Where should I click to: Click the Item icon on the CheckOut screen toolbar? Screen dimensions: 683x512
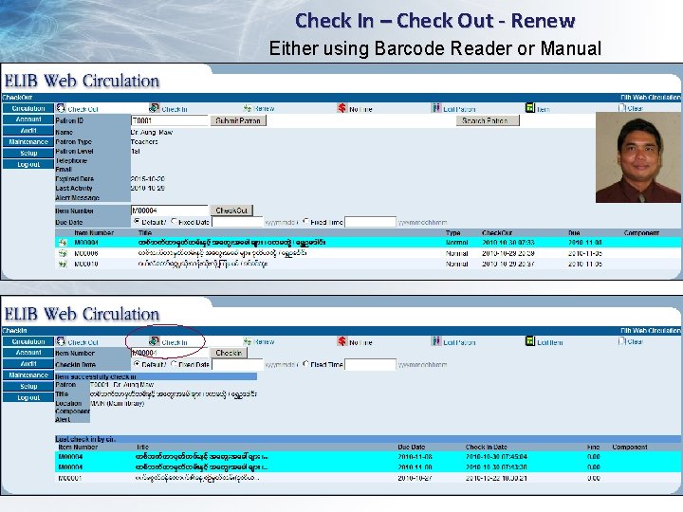pos(530,108)
